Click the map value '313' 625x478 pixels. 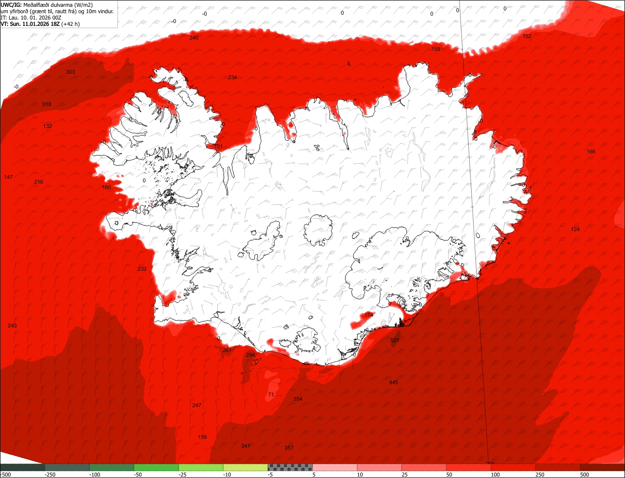tap(46, 104)
